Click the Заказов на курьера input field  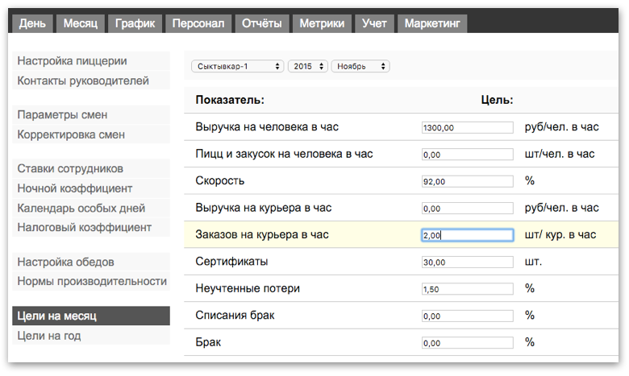(x=468, y=235)
